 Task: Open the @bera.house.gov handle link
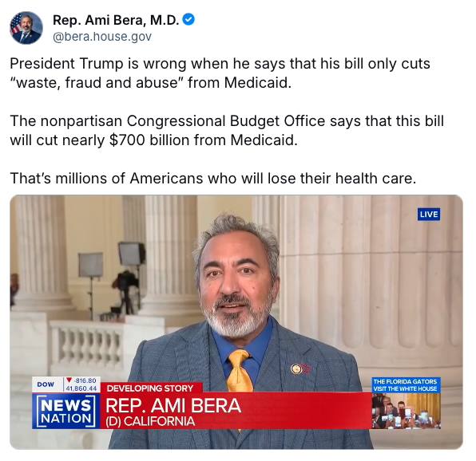pos(102,37)
